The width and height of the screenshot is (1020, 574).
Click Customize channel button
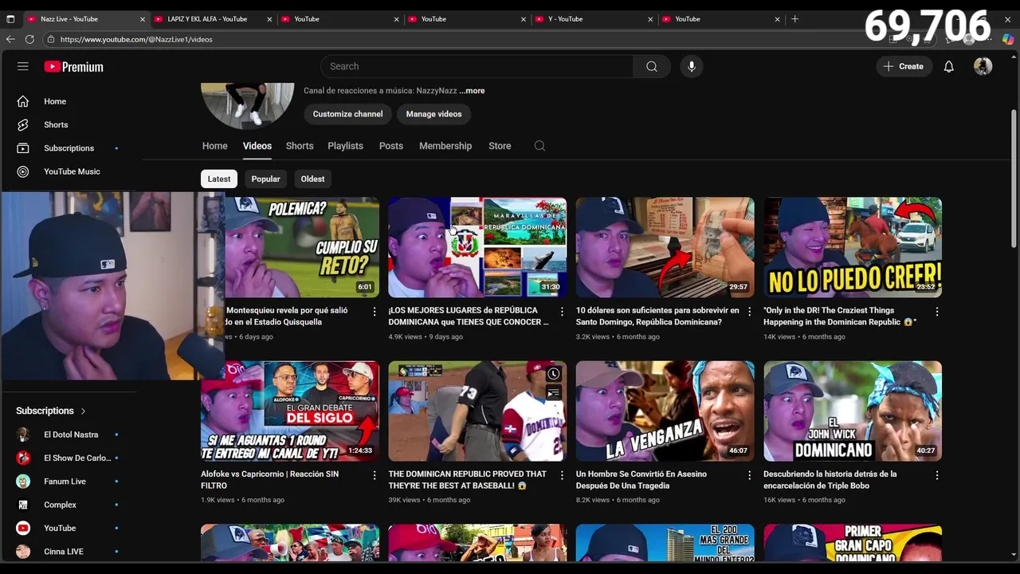click(x=347, y=114)
